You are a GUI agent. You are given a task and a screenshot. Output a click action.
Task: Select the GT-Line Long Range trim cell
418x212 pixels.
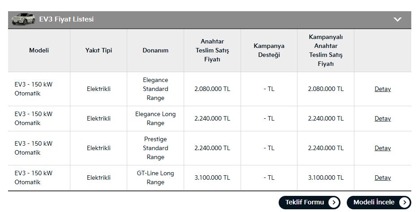[x=155, y=177]
